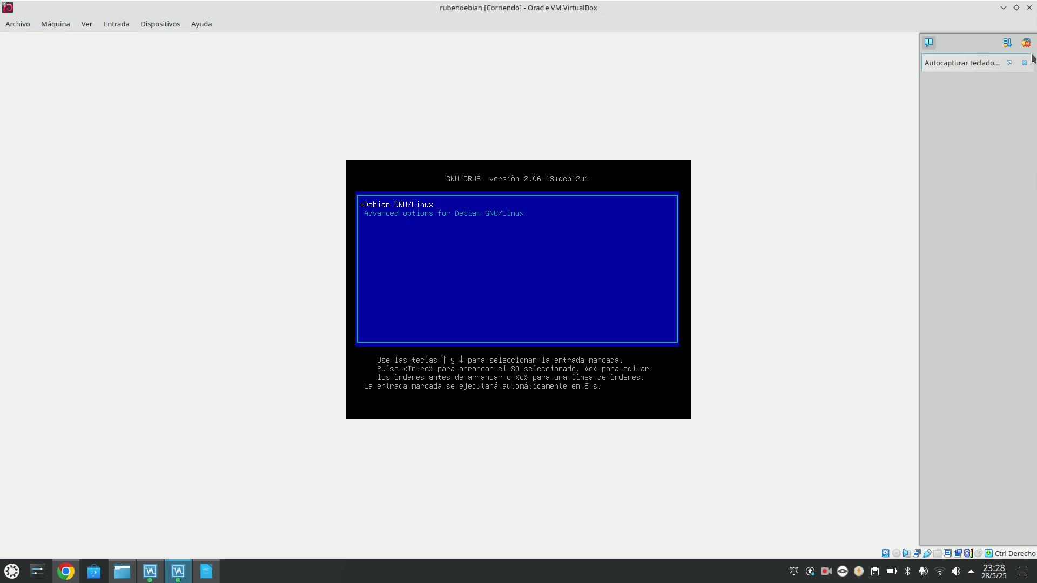
Task: Toggle the microphone in the system tray
Action: coord(923,571)
